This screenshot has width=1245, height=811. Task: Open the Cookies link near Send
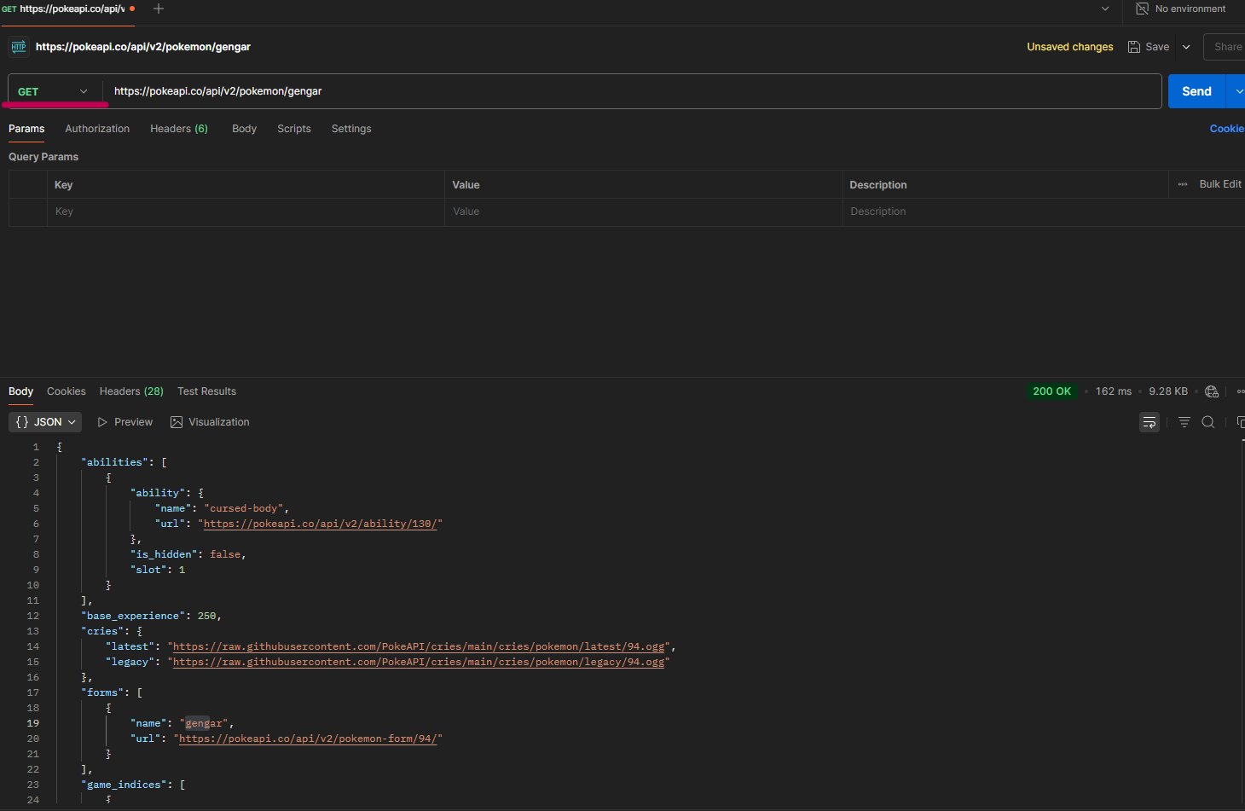[x=1227, y=129]
